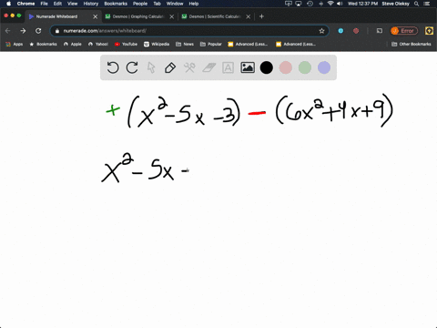Select the pen drawing tool
This screenshot has height=328, width=437.
(x=170, y=67)
